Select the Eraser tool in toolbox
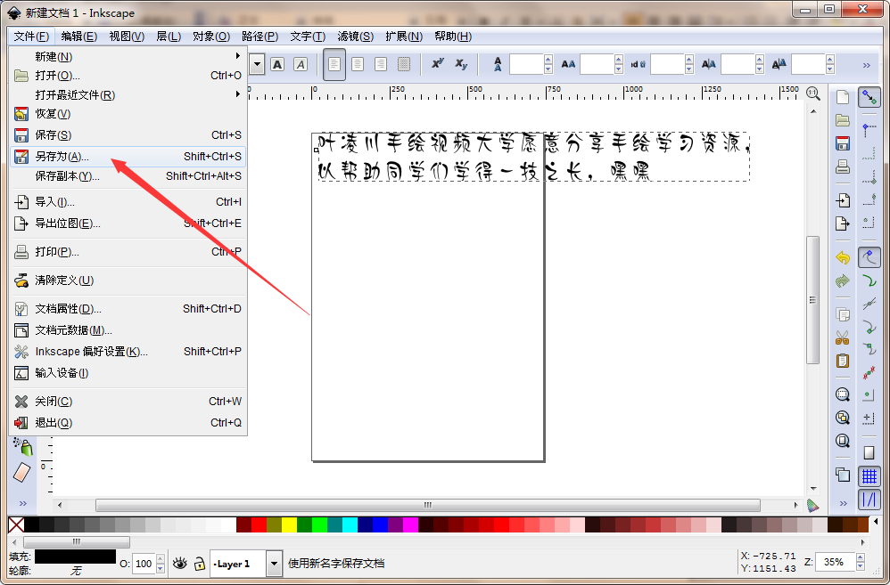Viewport: 890px width, 585px height. [x=23, y=471]
